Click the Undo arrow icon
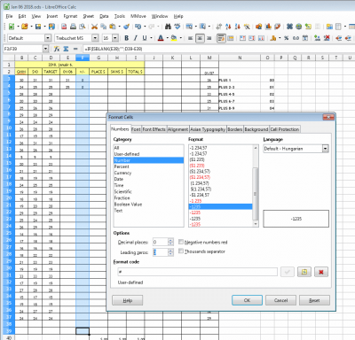The image size is (355, 340). coord(138,27)
